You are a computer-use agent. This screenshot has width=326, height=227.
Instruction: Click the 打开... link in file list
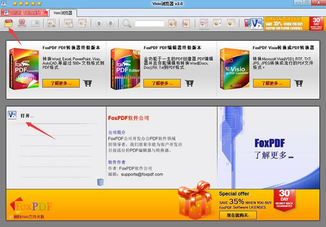(x=27, y=116)
